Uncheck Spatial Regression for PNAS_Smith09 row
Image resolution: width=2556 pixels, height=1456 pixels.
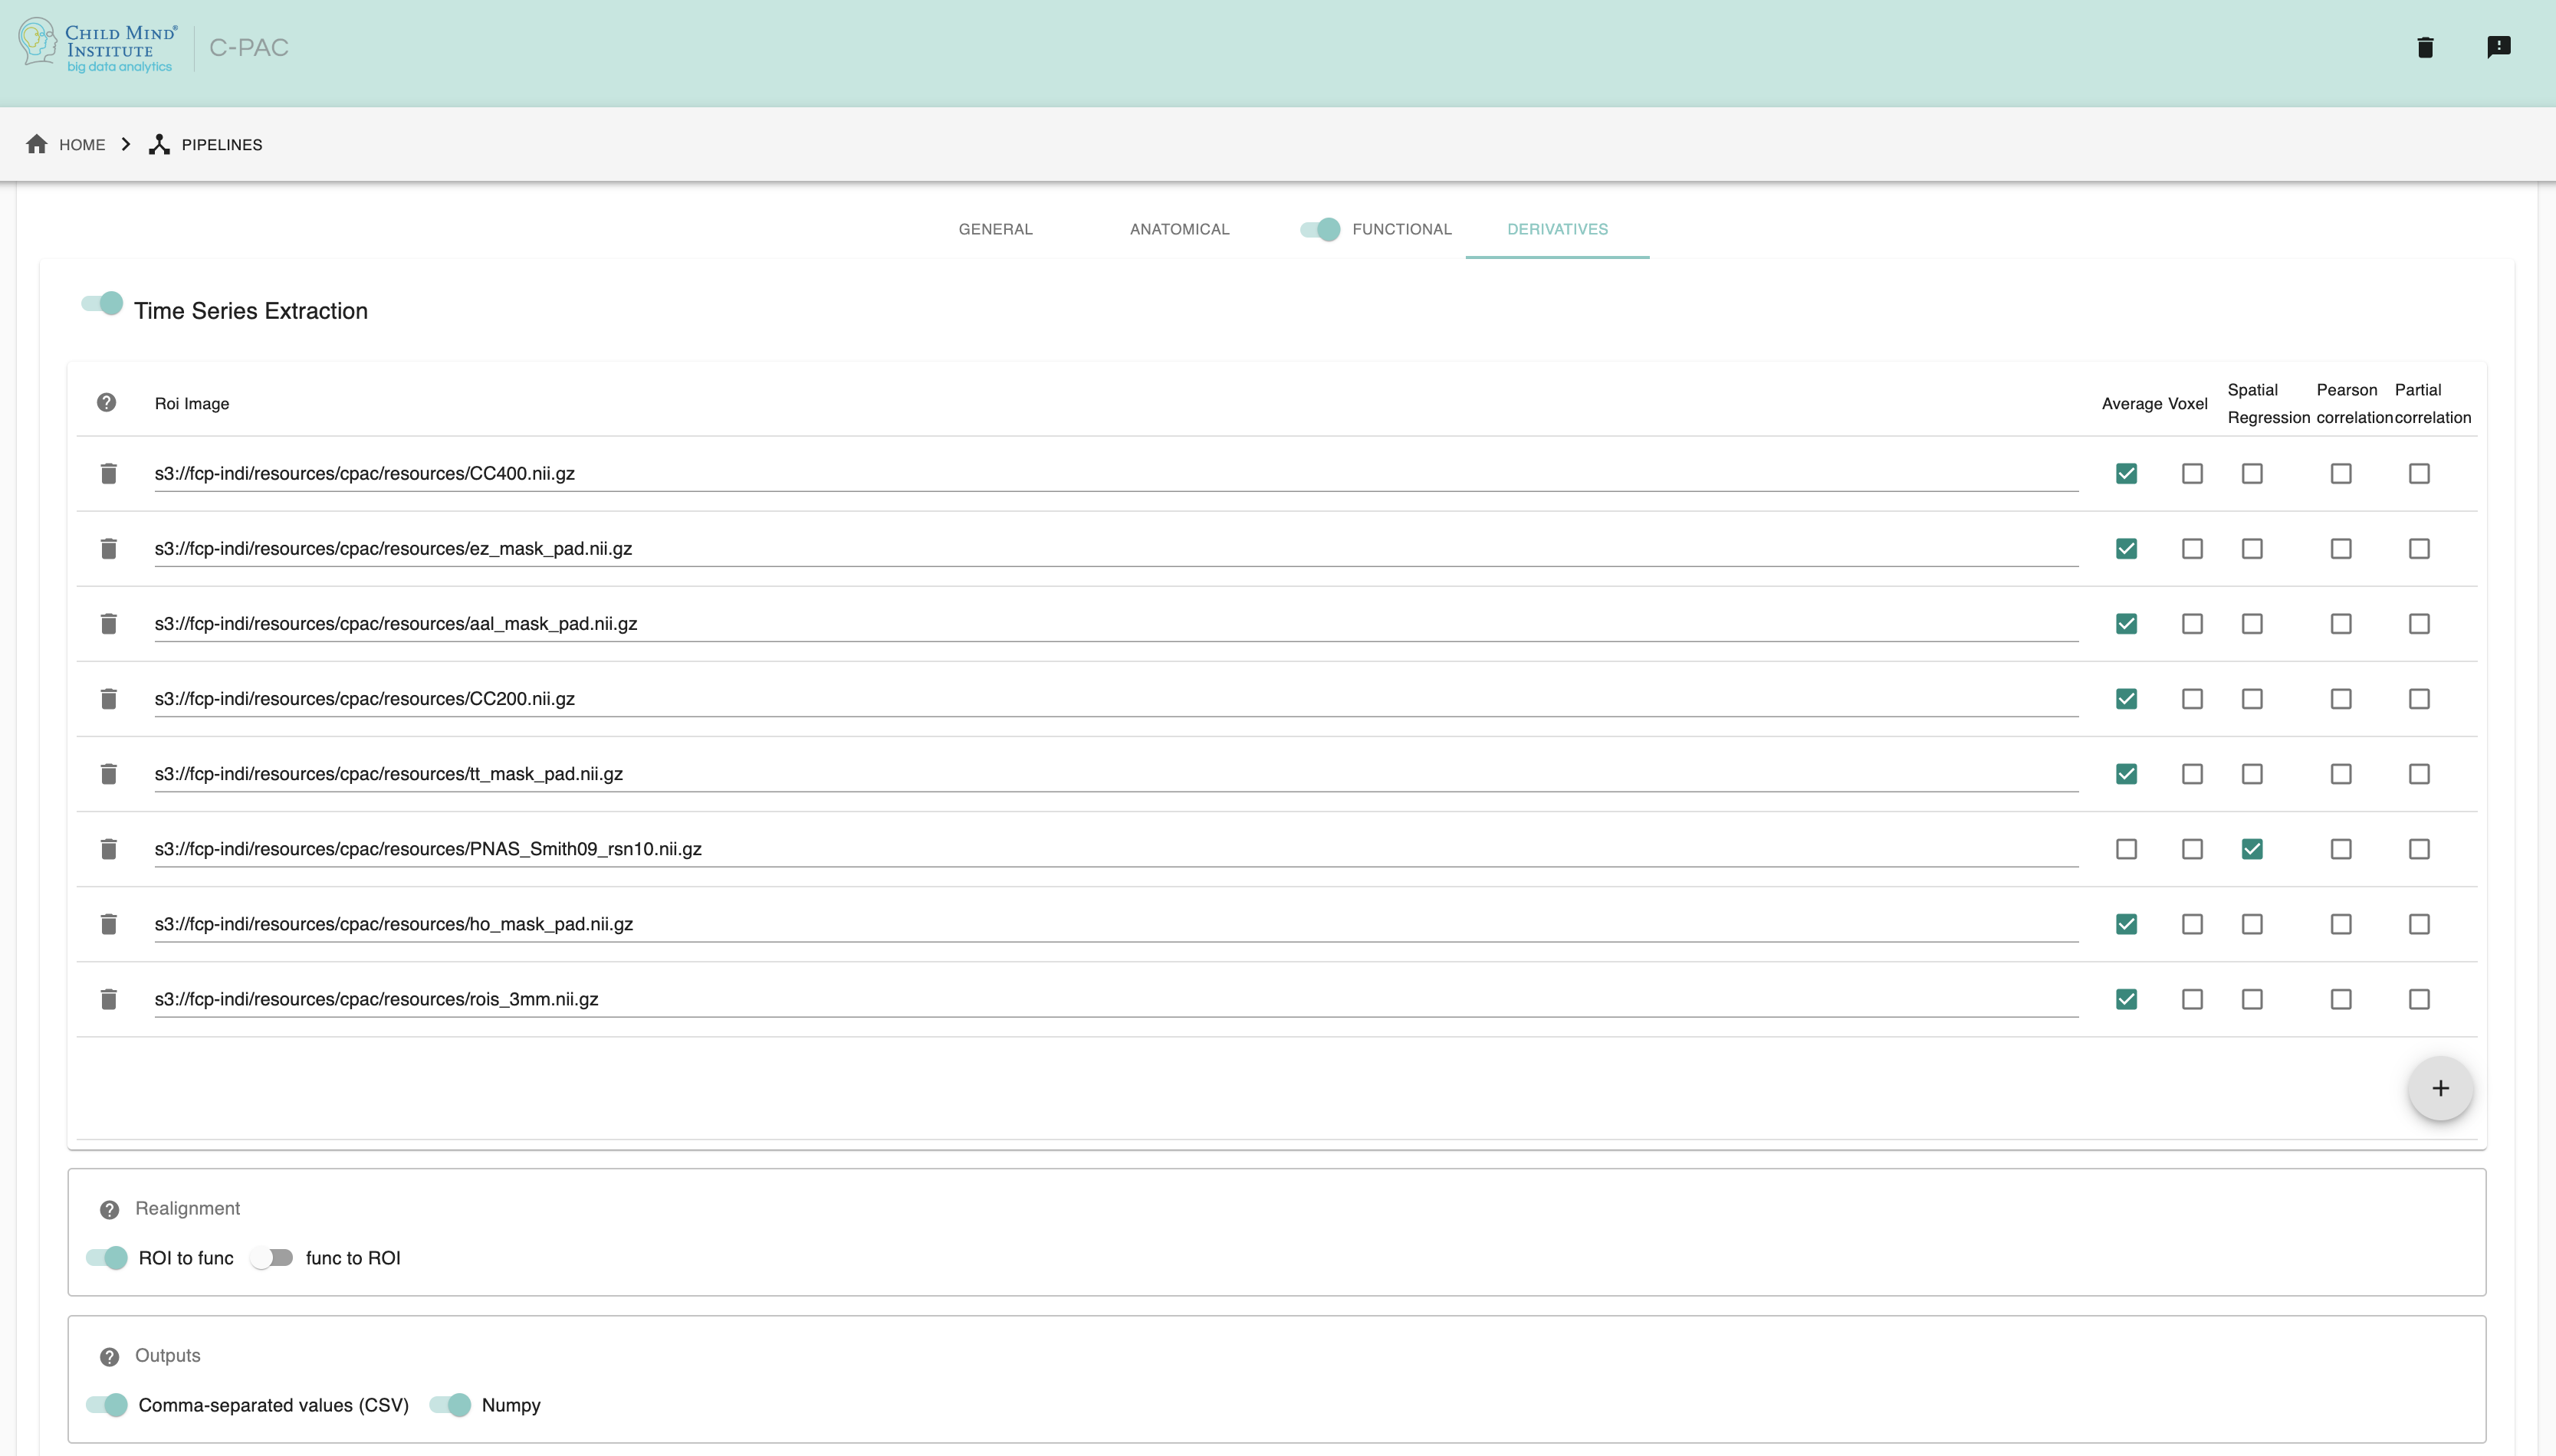coord(2252,849)
